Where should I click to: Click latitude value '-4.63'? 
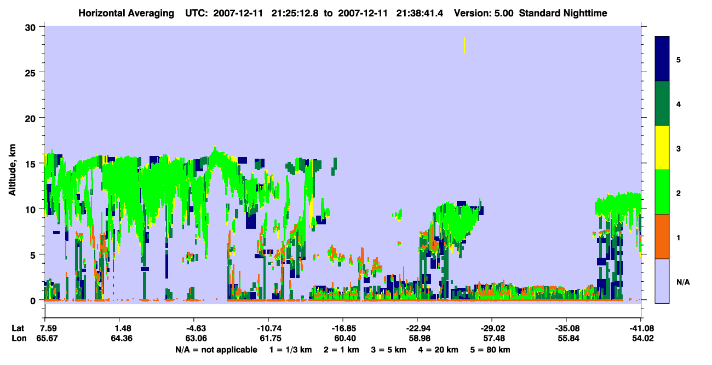click(193, 328)
